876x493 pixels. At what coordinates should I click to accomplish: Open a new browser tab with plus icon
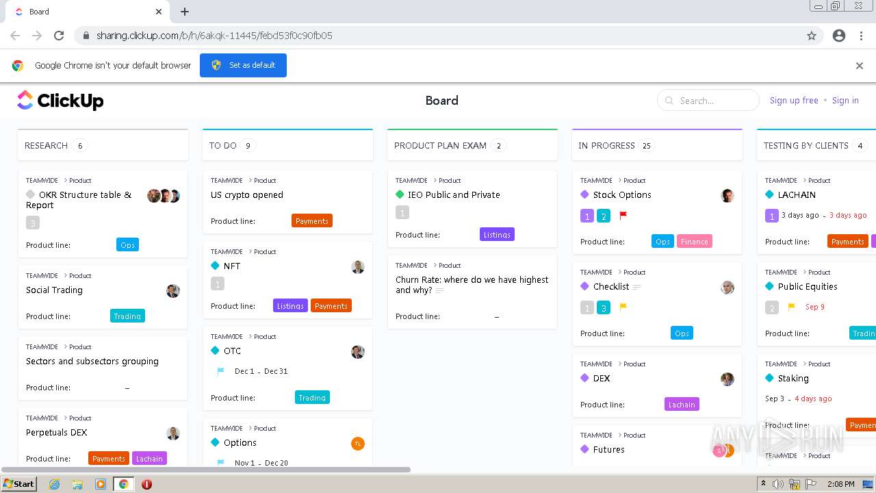(x=185, y=12)
